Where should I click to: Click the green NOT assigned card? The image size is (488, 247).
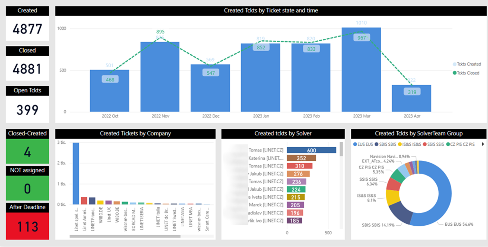pyautogui.click(x=27, y=188)
